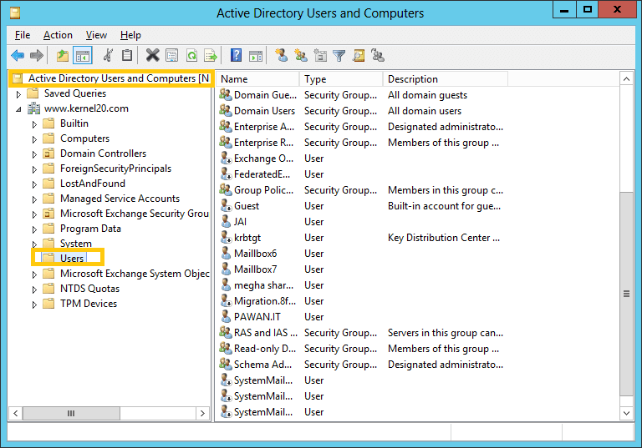The height and width of the screenshot is (448, 642).
Task: Click the Schema Ad... group icon
Action: [226, 364]
